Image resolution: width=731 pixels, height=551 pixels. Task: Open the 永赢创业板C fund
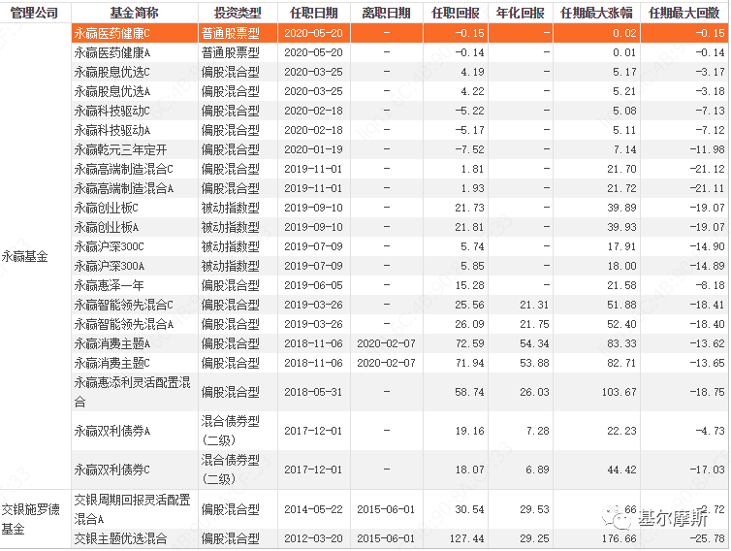107,208
